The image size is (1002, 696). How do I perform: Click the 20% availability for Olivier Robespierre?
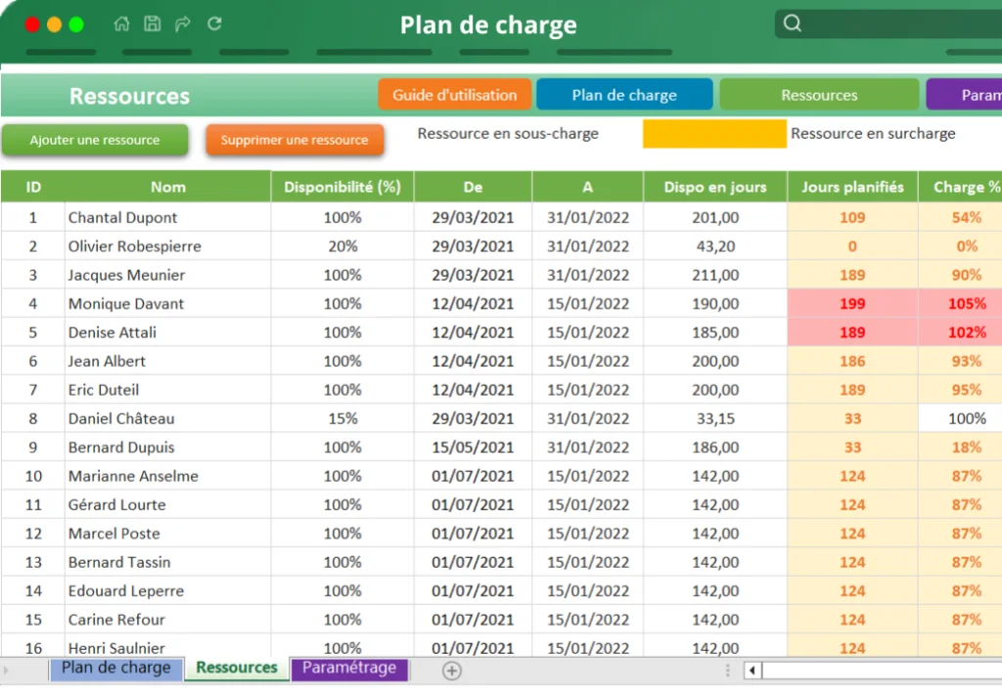click(x=342, y=246)
